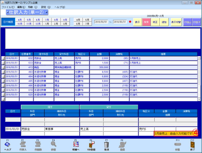Click the 追加 button
The height and width of the screenshot is (153, 202).
[x=164, y=22]
